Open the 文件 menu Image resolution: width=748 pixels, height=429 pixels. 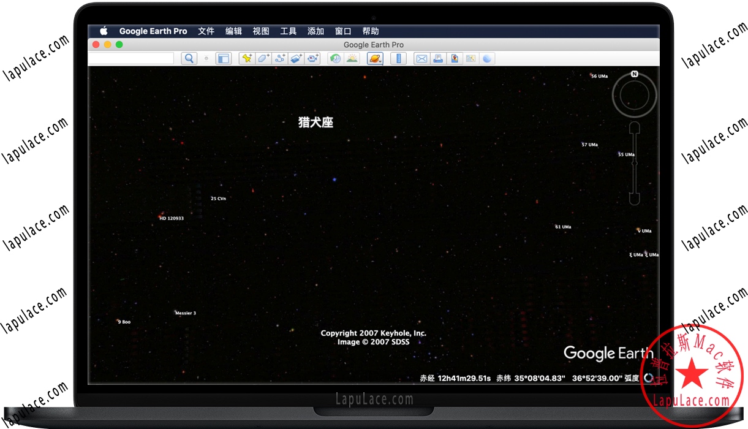pyautogui.click(x=206, y=31)
